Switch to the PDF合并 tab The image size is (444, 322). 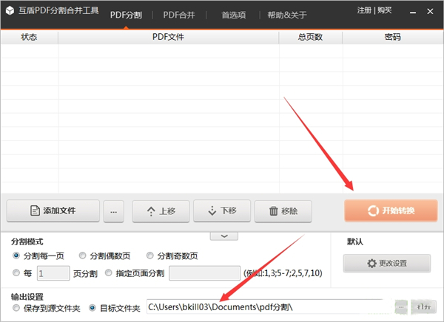(181, 13)
